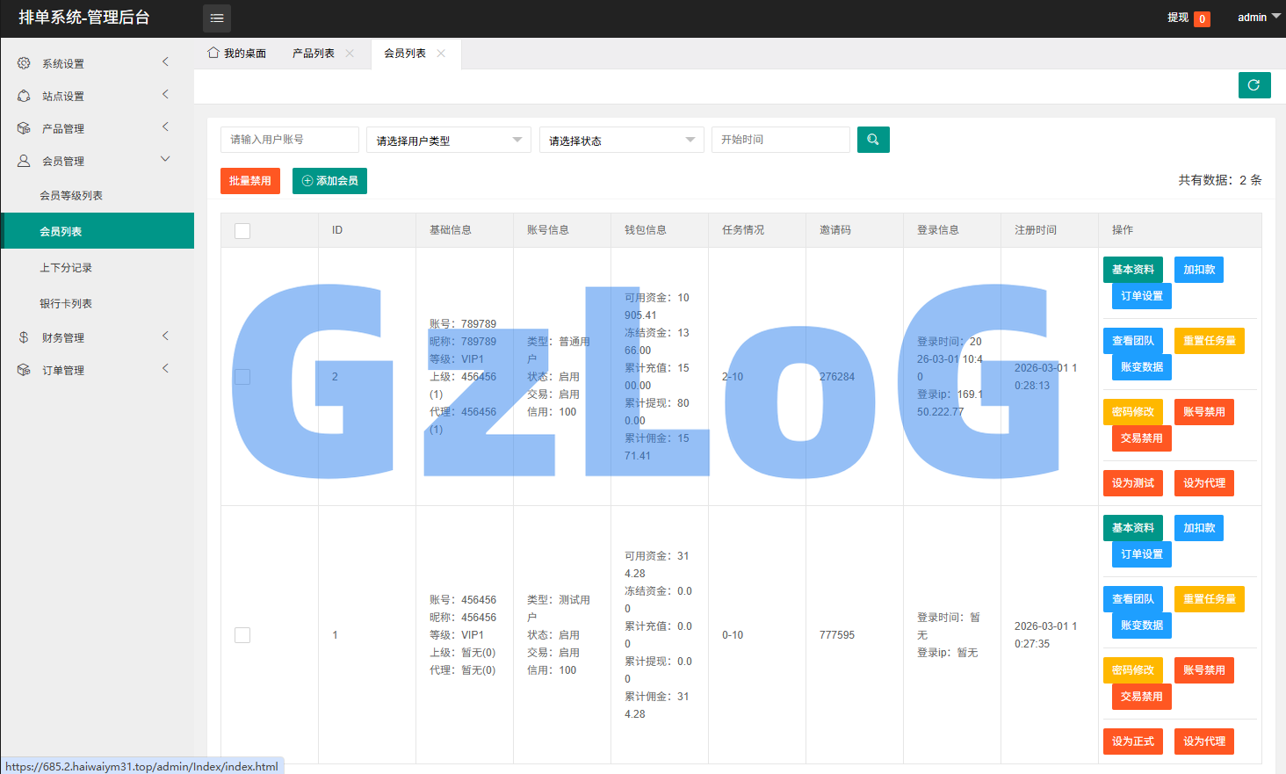Click the 添加会员 button

[x=329, y=181]
